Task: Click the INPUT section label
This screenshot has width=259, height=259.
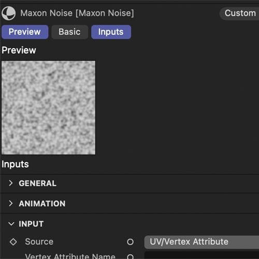Action: click(x=31, y=224)
